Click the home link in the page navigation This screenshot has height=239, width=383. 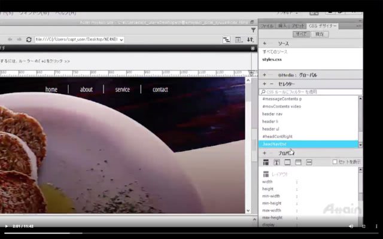51,90
